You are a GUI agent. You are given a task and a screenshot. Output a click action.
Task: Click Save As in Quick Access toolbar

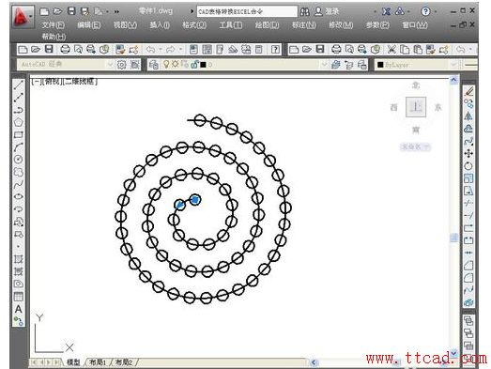(x=84, y=11)
